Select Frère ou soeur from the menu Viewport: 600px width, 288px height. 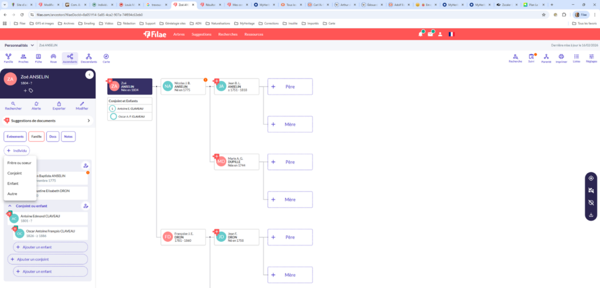tap(19, 163)
